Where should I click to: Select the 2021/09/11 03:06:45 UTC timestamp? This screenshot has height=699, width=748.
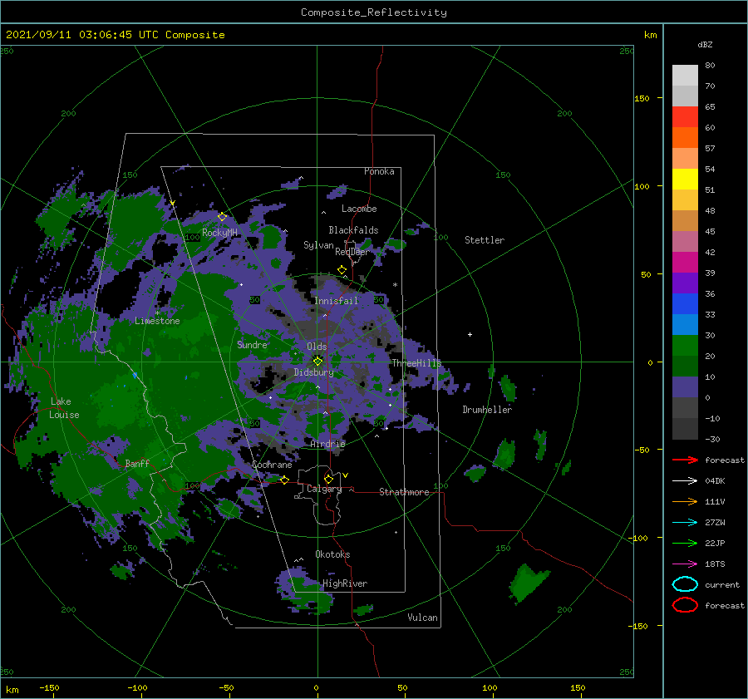(x=82, y=35)
